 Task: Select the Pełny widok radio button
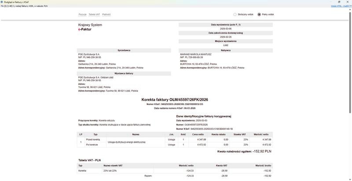point(259,14)
